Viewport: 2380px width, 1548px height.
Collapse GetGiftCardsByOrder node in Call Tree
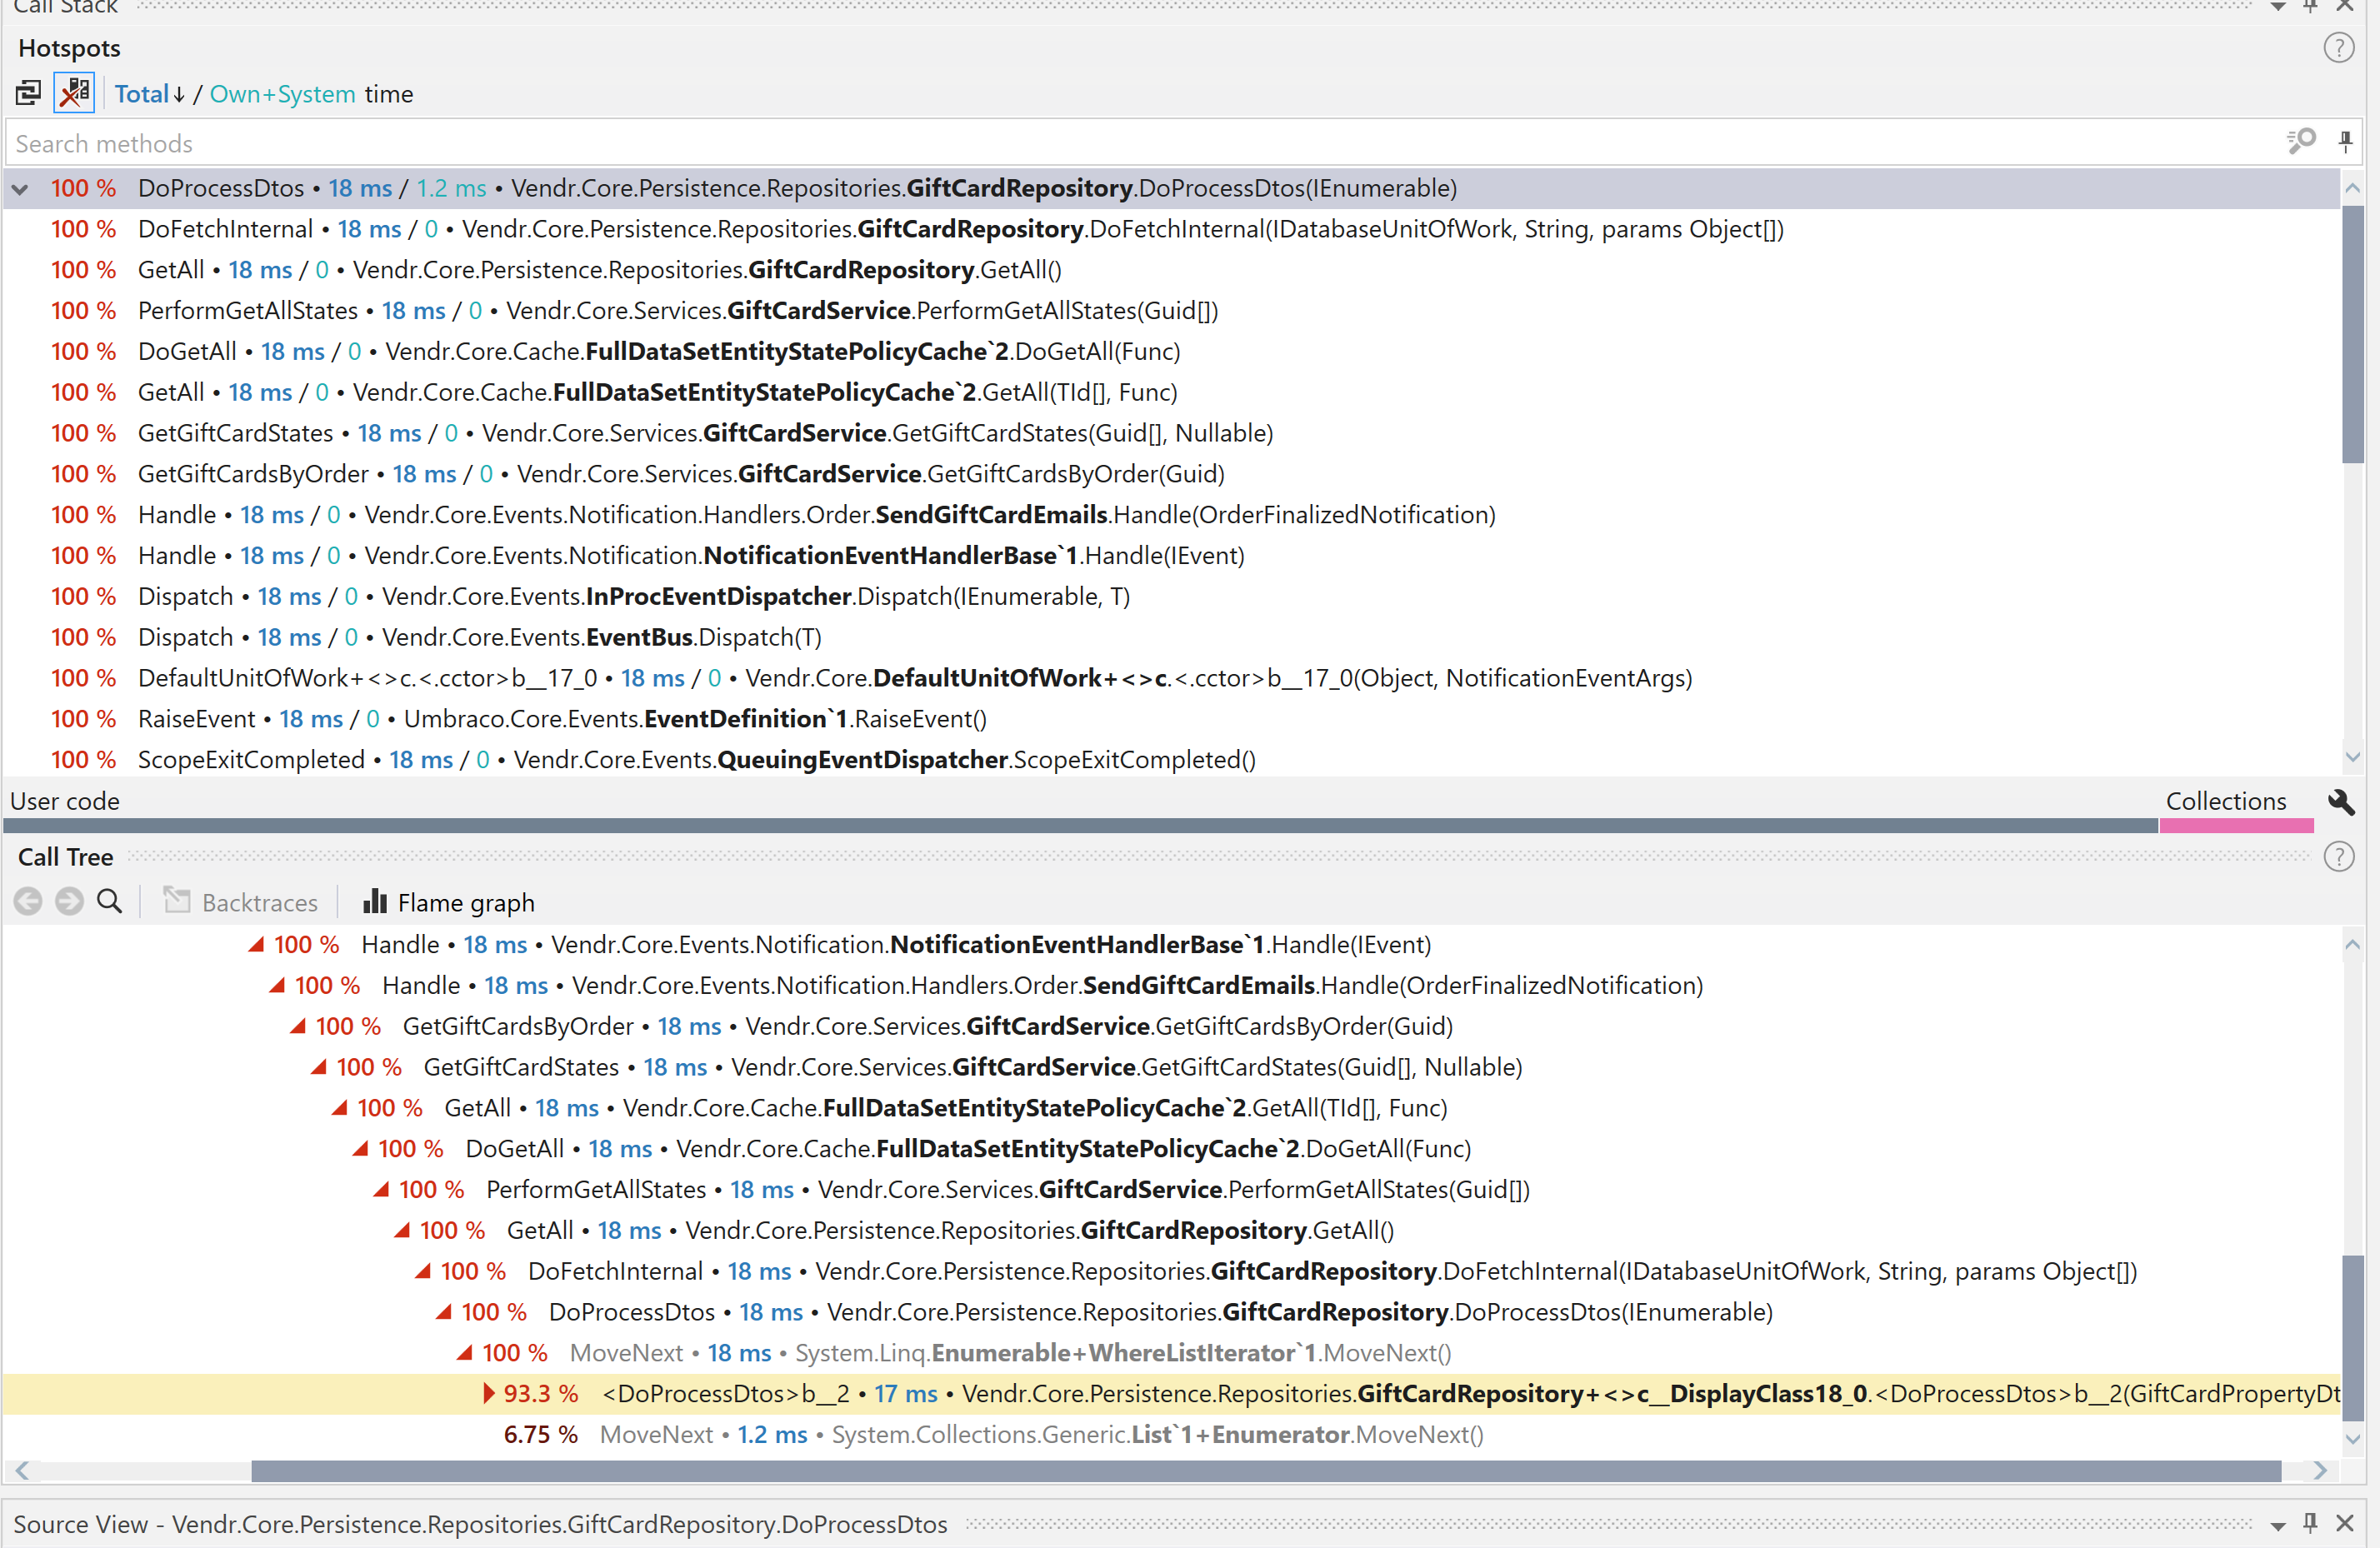pos(298,1026)
